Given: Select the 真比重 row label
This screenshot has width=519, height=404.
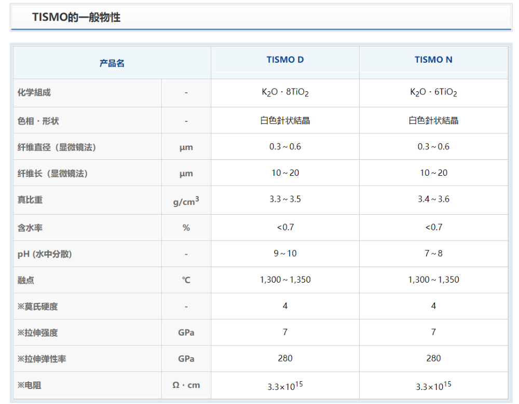Looking at the screenshot, I should tap(30, 200).
